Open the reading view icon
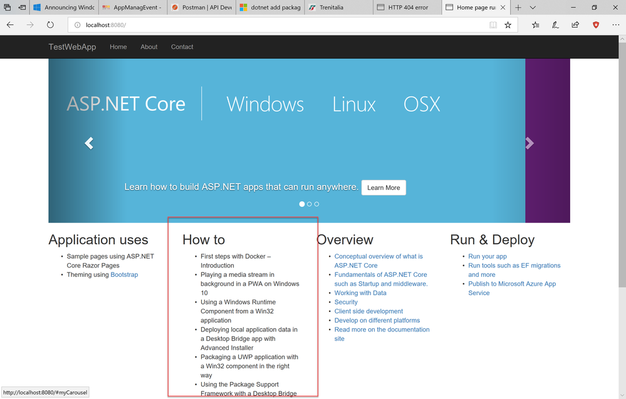The height and width of the screenshot is (399, 626). 493,25
